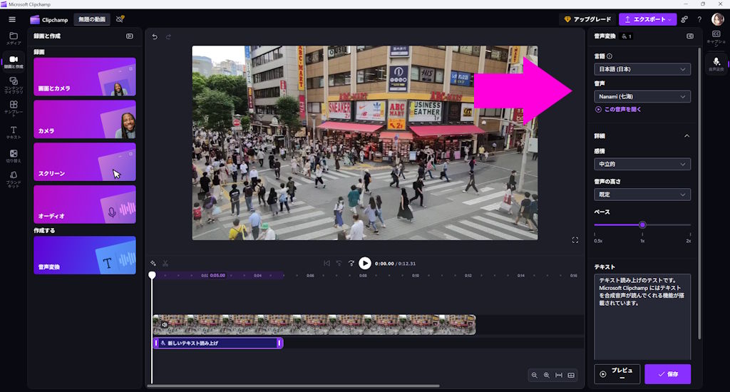
Task: Open the メディア sidebar tab
Action: tap(14, 38)
